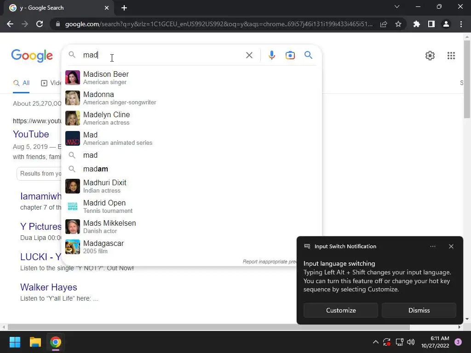Open the notification count badge
The image size is (471, 353).
tap(458, 342)
